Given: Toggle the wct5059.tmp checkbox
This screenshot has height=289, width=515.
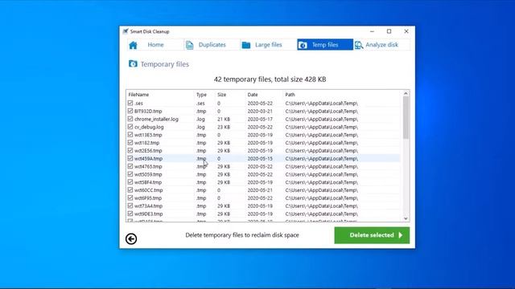Looking at the screenshot, I should (x=130, y=174).
